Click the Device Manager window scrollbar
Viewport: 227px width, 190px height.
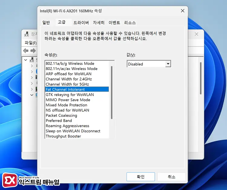click(x=201, y=78)
